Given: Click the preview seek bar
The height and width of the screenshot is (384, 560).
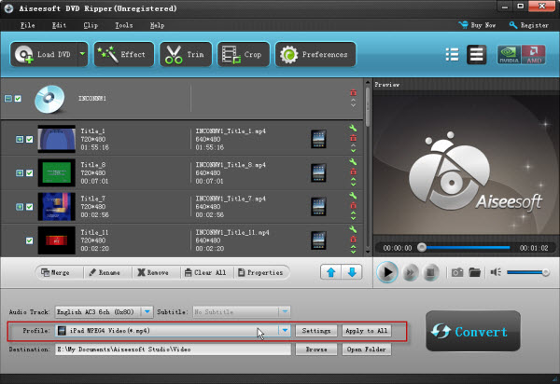Looking at the screenshot, I should 465,247.
